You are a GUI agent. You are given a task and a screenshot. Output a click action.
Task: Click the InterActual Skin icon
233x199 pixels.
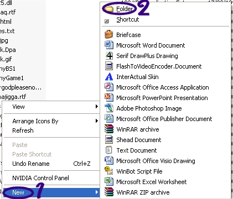(x=109, y=77)
